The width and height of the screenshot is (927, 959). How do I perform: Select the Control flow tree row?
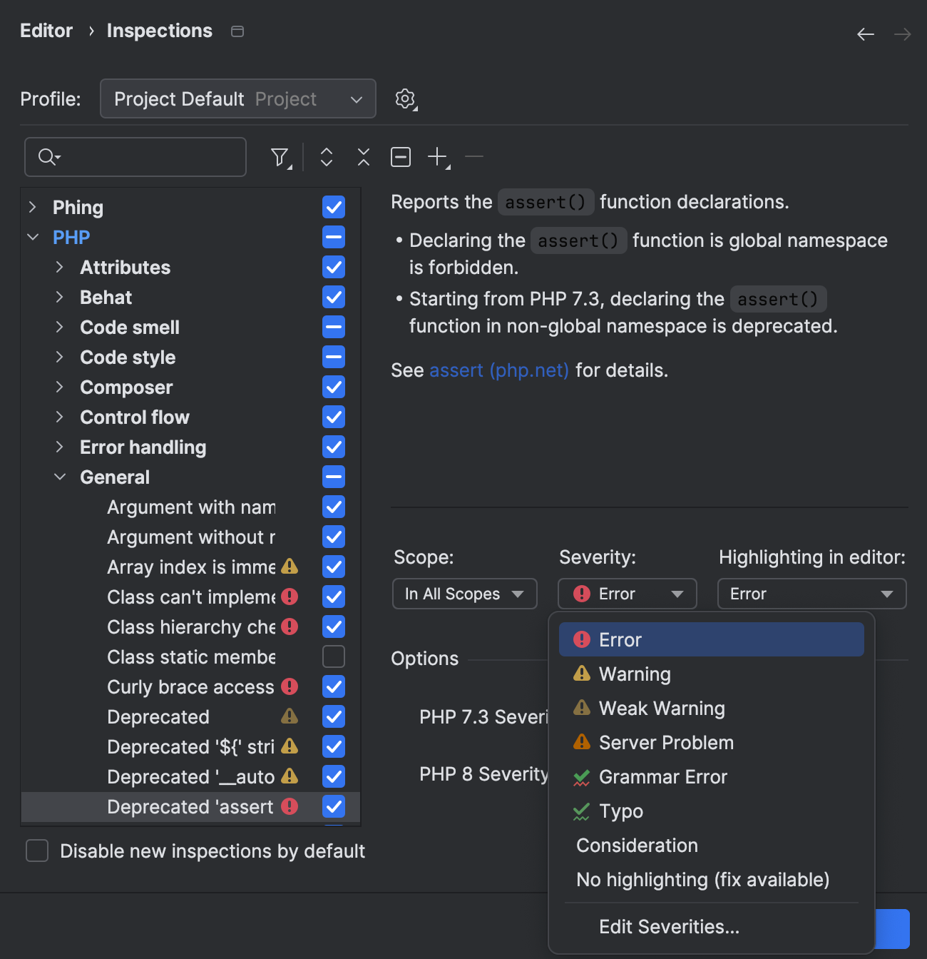click(x=191, y=417)
